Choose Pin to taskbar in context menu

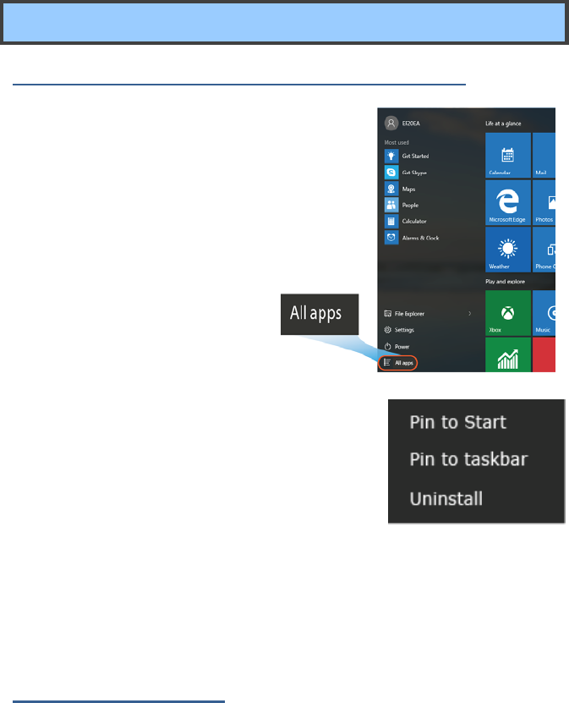click(468, 459)
